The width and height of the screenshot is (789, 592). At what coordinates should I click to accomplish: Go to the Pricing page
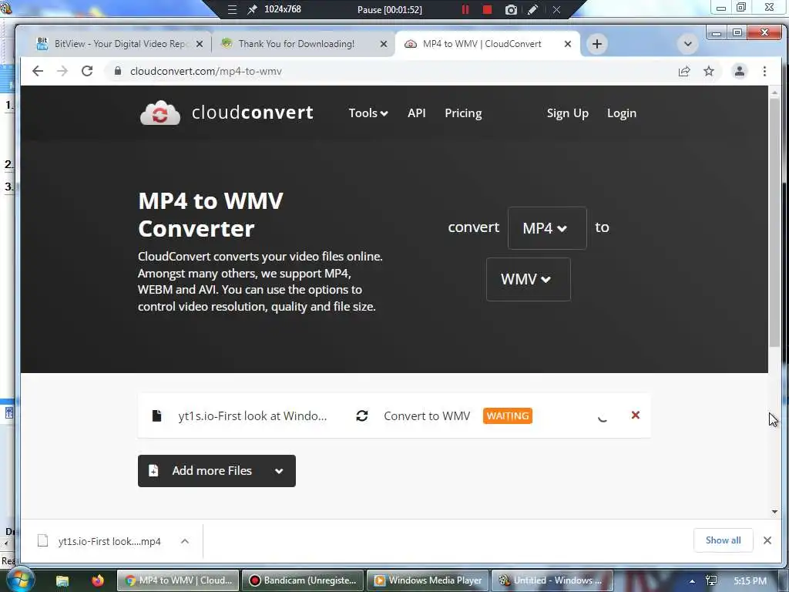[x=463, y=113]
